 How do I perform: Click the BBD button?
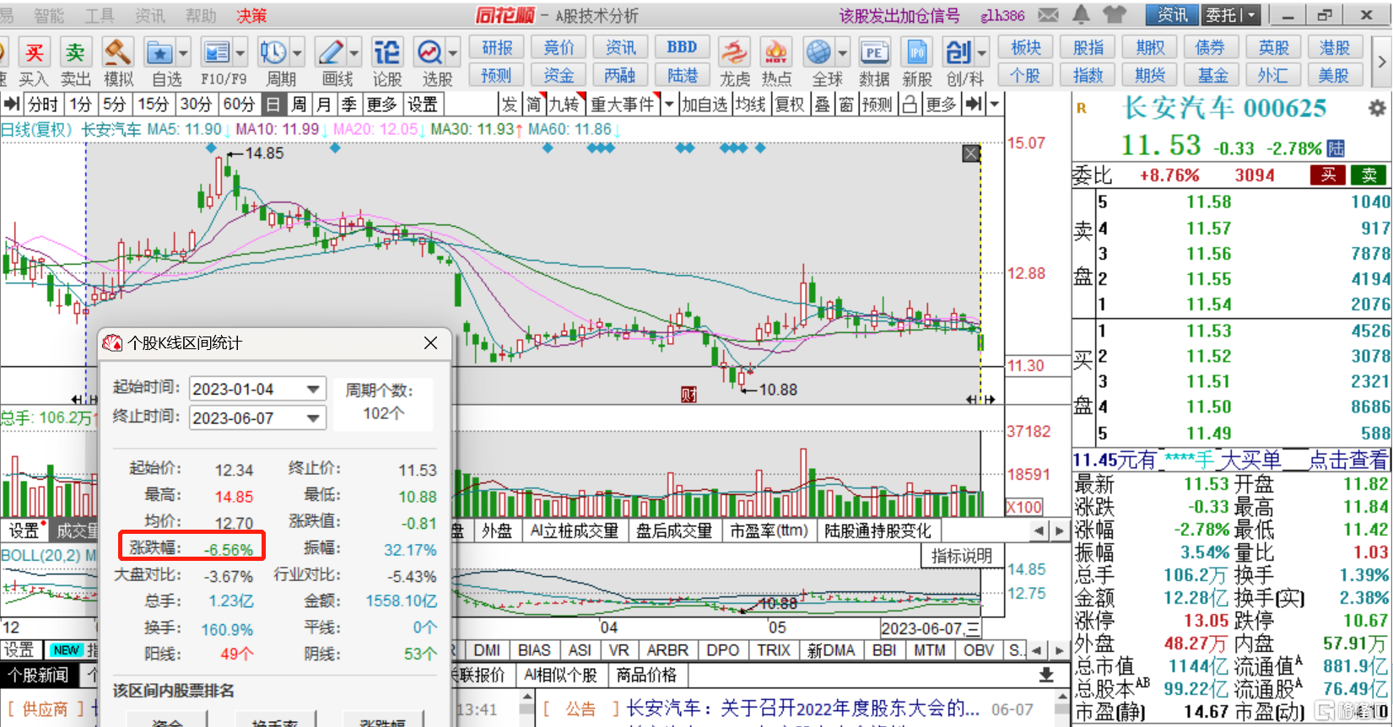click(x=682, y=48)
